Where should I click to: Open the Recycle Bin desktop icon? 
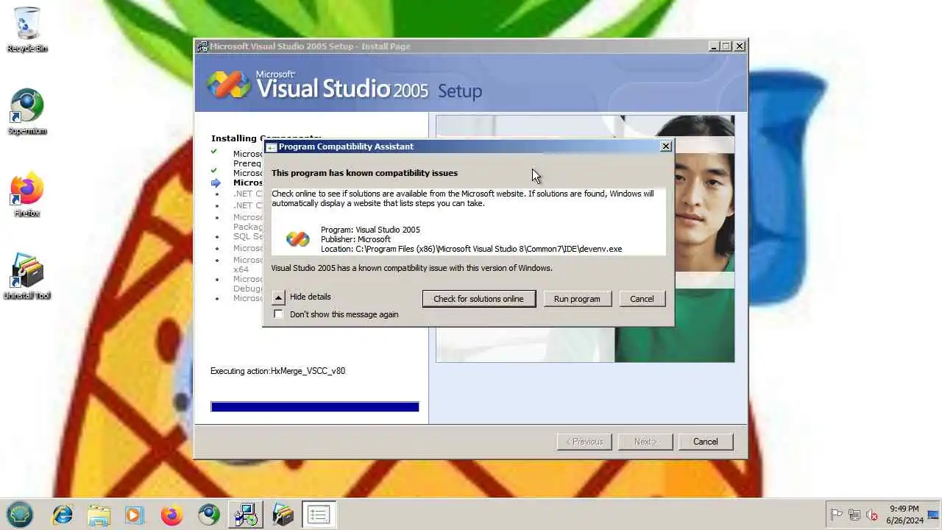[x=27, y=29]
